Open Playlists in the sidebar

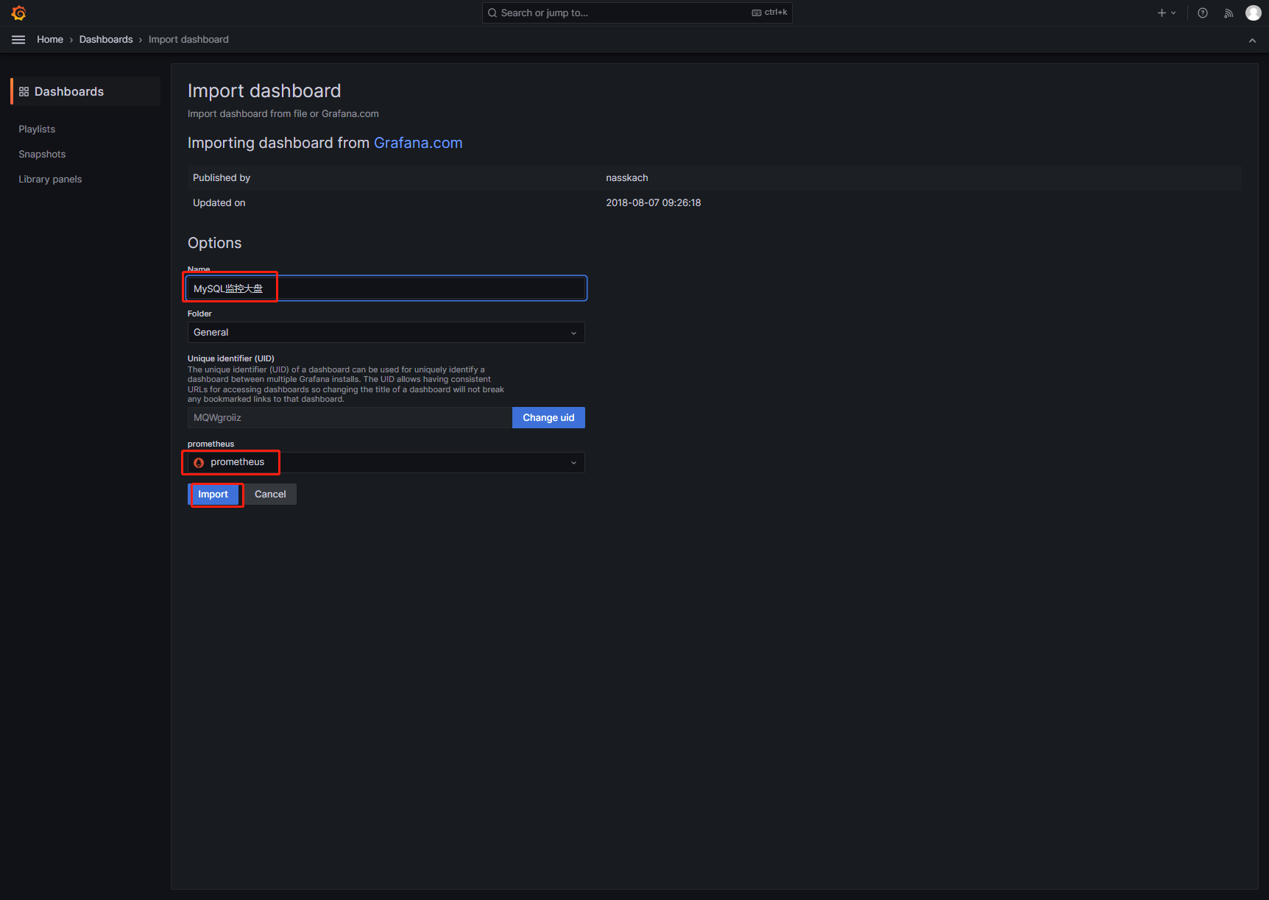(x=37, y=130)
